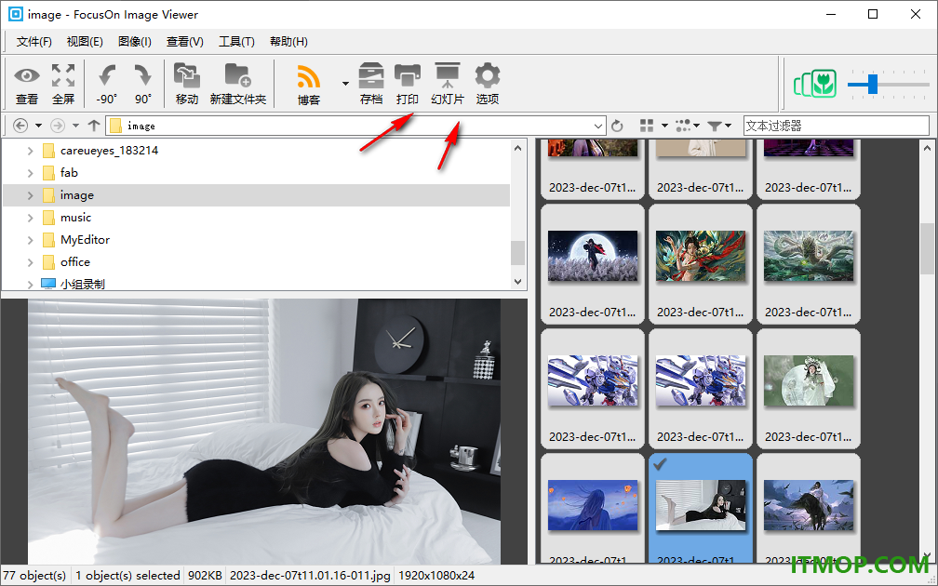
Task: Open the 工具(T) menu
Action: click(236, 41)
